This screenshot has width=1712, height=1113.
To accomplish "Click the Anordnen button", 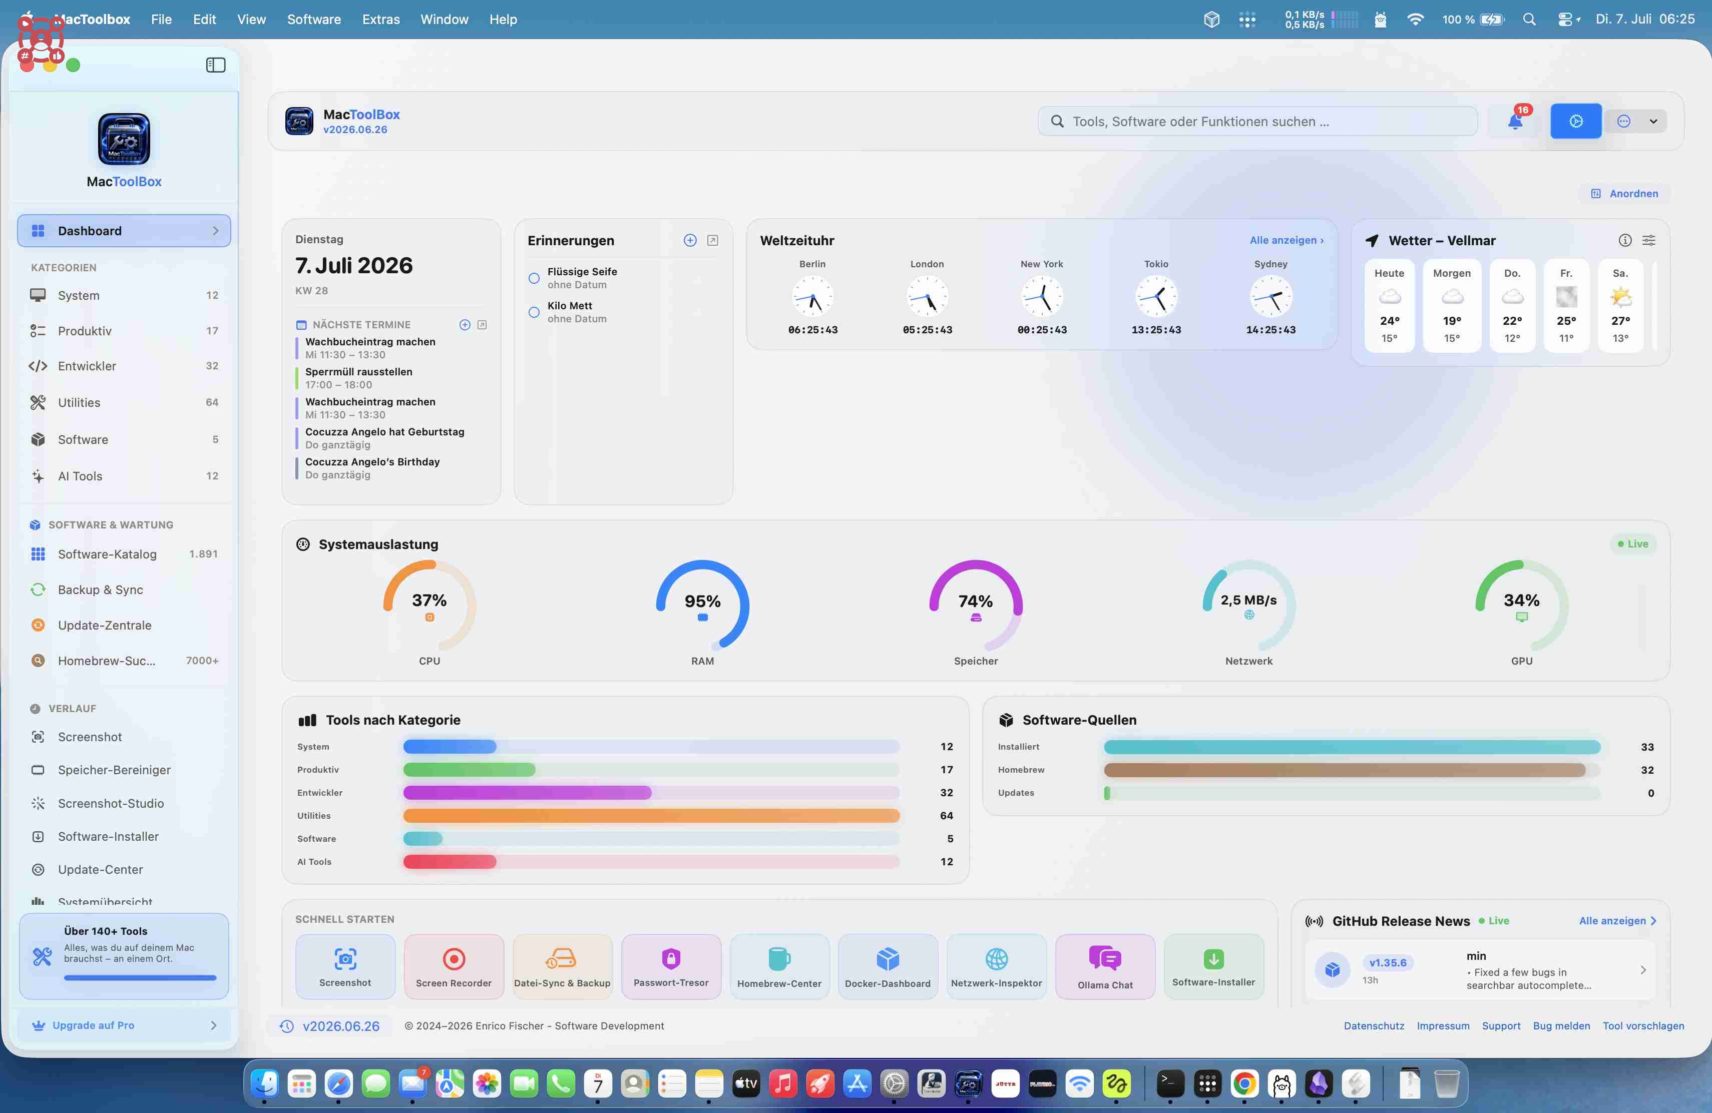I will tap(1624, 193).
